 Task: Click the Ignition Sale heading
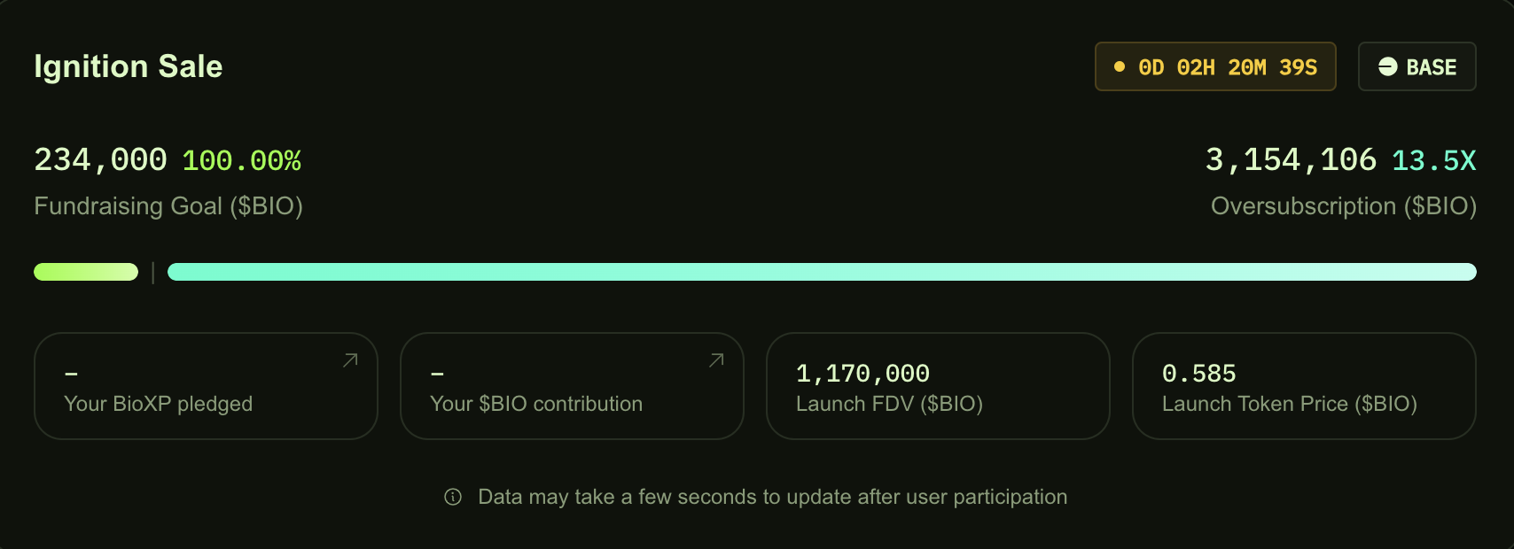[x=128, y=66]
